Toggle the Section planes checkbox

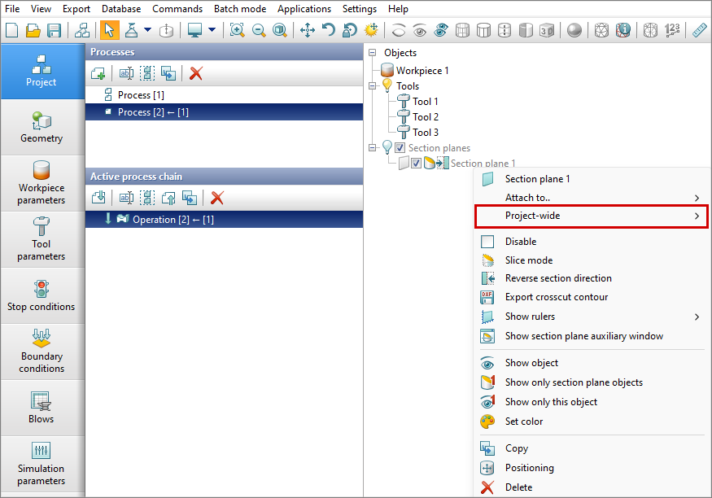point(400,148)
